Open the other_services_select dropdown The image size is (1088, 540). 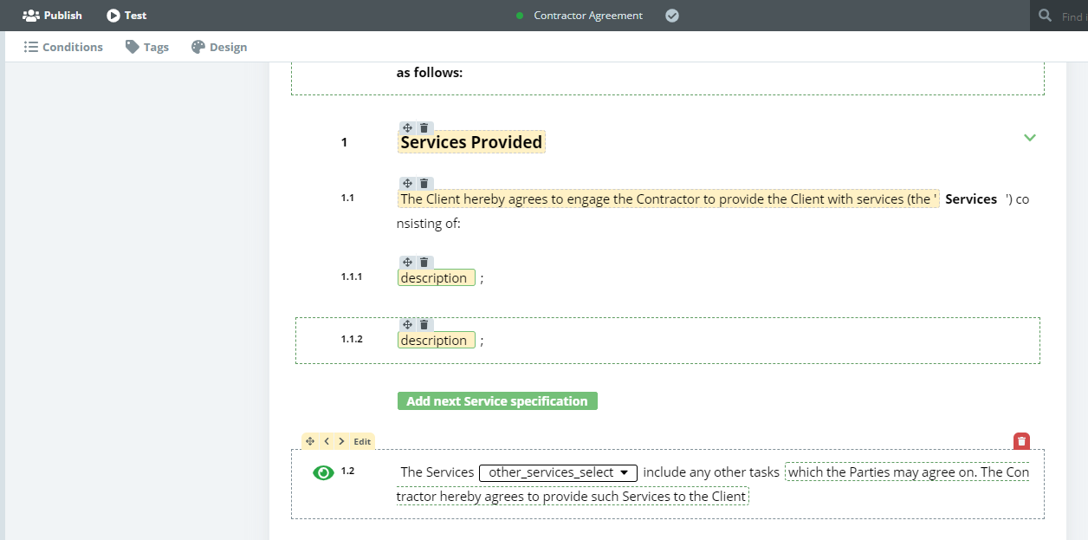coord(558,472)
